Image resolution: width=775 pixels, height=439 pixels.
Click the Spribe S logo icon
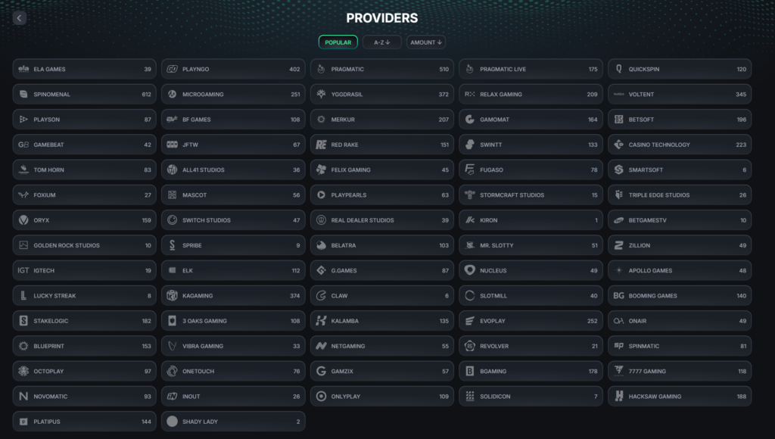click(172, 245)
